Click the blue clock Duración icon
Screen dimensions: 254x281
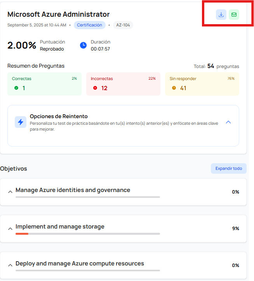pyautogui.click(x=83, y=45)
